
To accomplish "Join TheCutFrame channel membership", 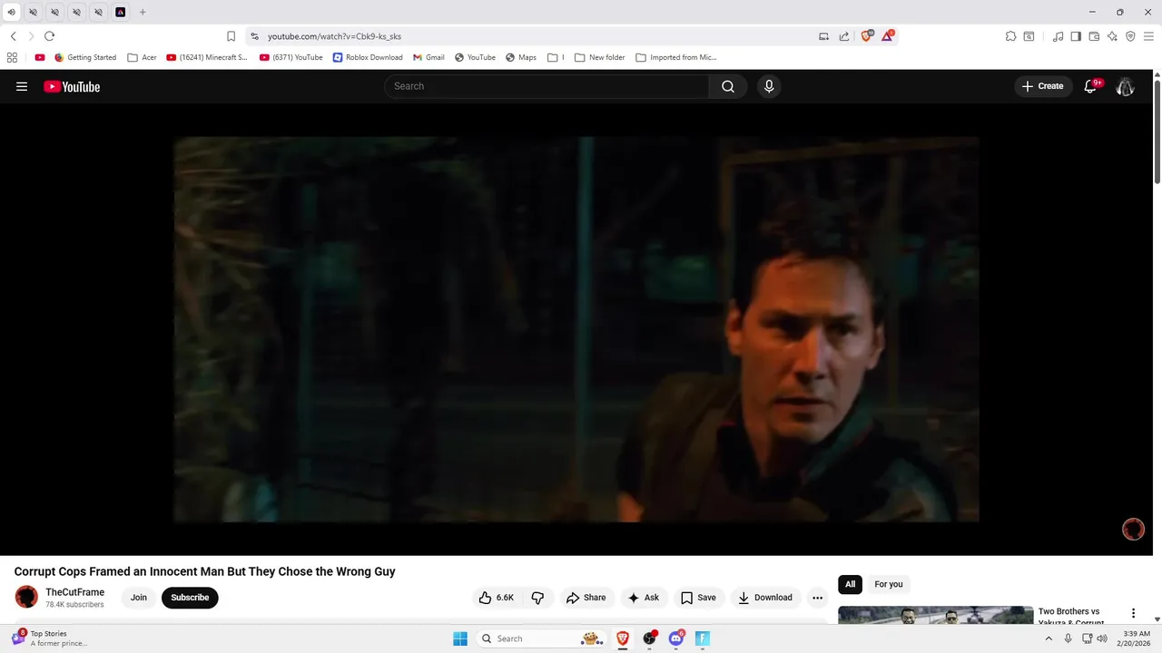I will [x=138, y=598].
